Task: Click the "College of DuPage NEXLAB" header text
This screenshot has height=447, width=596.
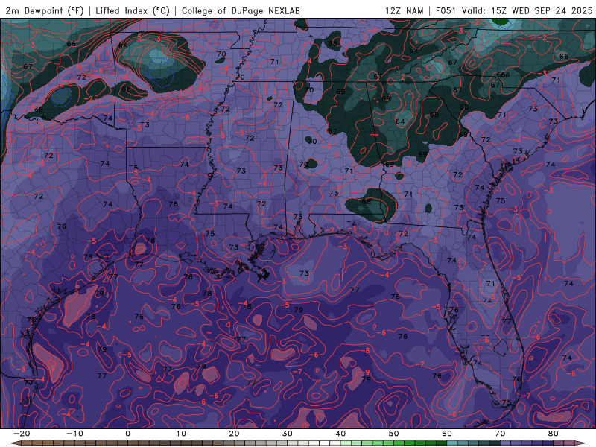Action: [241, 10]
